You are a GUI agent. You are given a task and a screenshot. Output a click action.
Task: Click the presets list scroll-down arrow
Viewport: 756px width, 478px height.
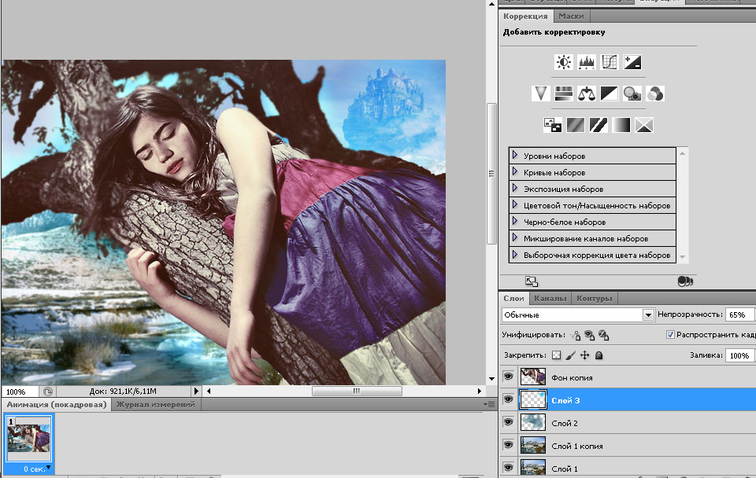click(682, 257)
